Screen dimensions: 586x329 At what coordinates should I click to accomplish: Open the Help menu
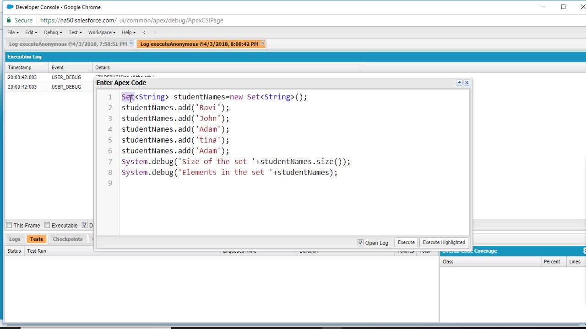[129, 32]
